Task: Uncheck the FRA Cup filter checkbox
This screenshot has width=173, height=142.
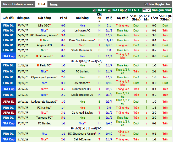Action: click(x=110, y=10)
